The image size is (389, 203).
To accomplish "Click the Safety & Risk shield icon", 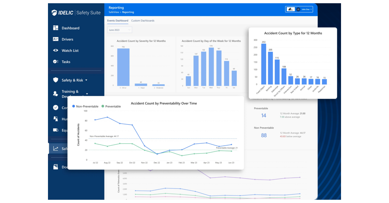I will (x=56, y=80).
